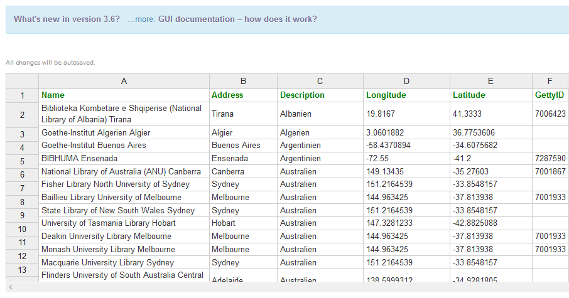The image size is (569, 298).
Task: Select the longitude cell '149.13435'
Action: click(406, 171)
